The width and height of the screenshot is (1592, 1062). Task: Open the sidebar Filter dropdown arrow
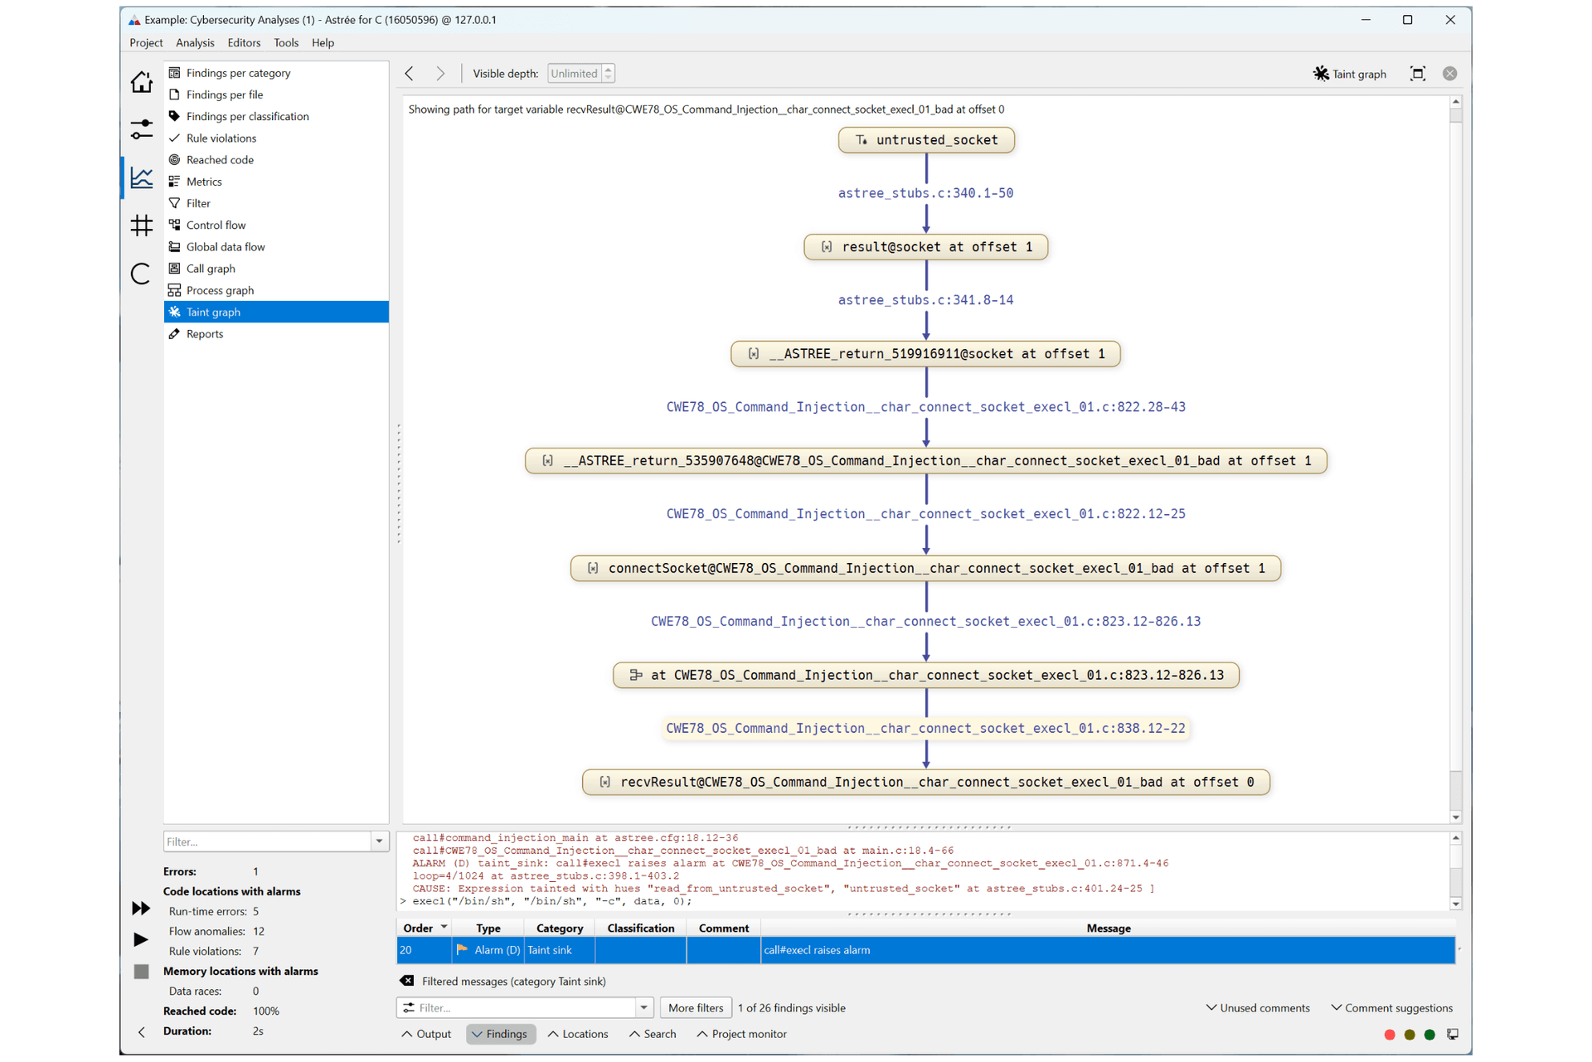coord(379,841)
